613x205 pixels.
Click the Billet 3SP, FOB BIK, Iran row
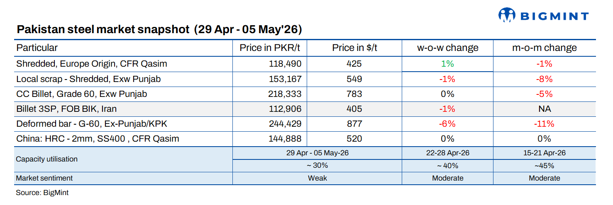click(x=305, y=109)
